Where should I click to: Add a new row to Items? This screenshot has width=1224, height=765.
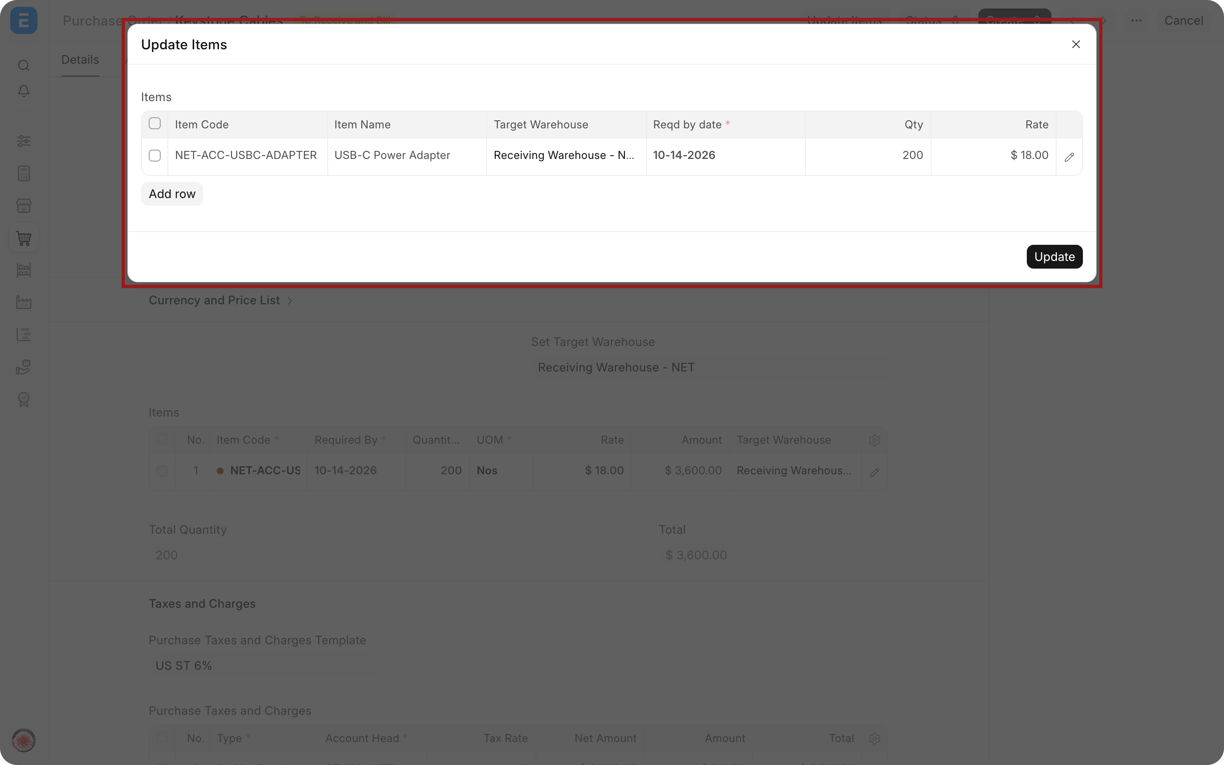(x=172, y=194)
